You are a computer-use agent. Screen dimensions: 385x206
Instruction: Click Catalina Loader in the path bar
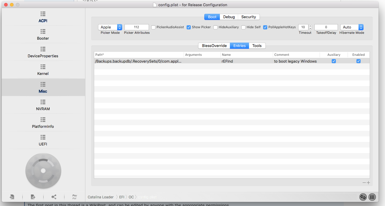[x=101, y=197]
